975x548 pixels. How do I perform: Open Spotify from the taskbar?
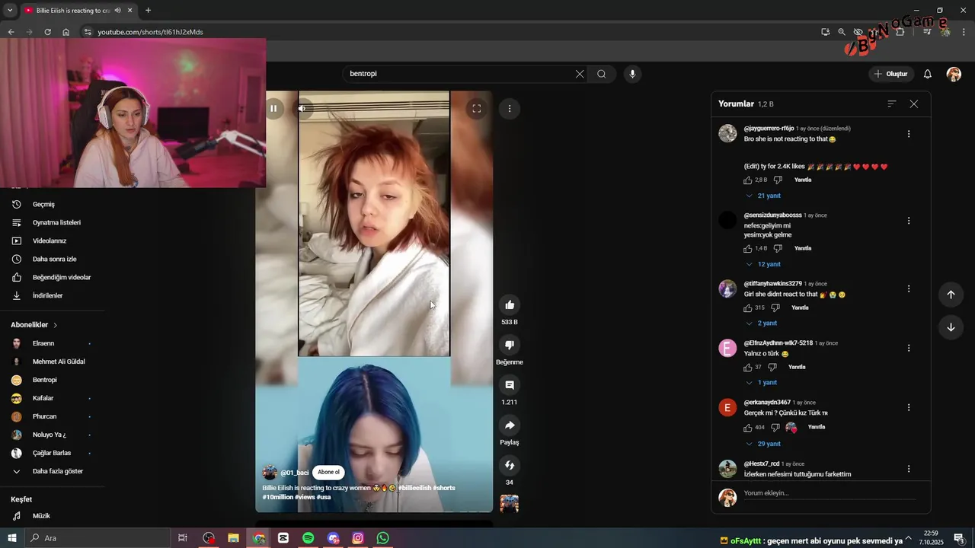(308, 538)
